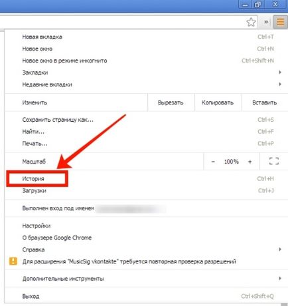Image resolution: width=288 pixels, height=306 pixels.
Task: Open История menu item
Action: [x=146, y=179]
